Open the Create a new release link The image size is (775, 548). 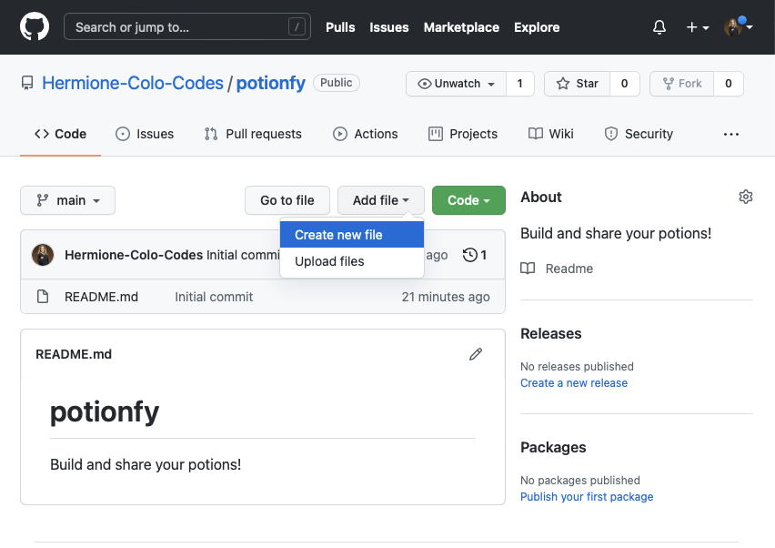click(574, 383)
